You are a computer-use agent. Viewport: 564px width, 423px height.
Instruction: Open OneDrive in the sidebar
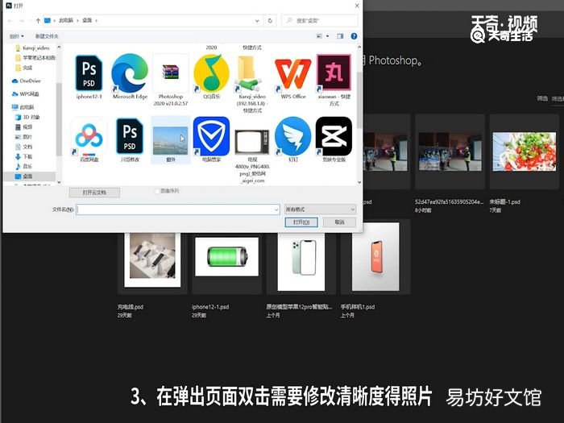[x=27, y=81]
